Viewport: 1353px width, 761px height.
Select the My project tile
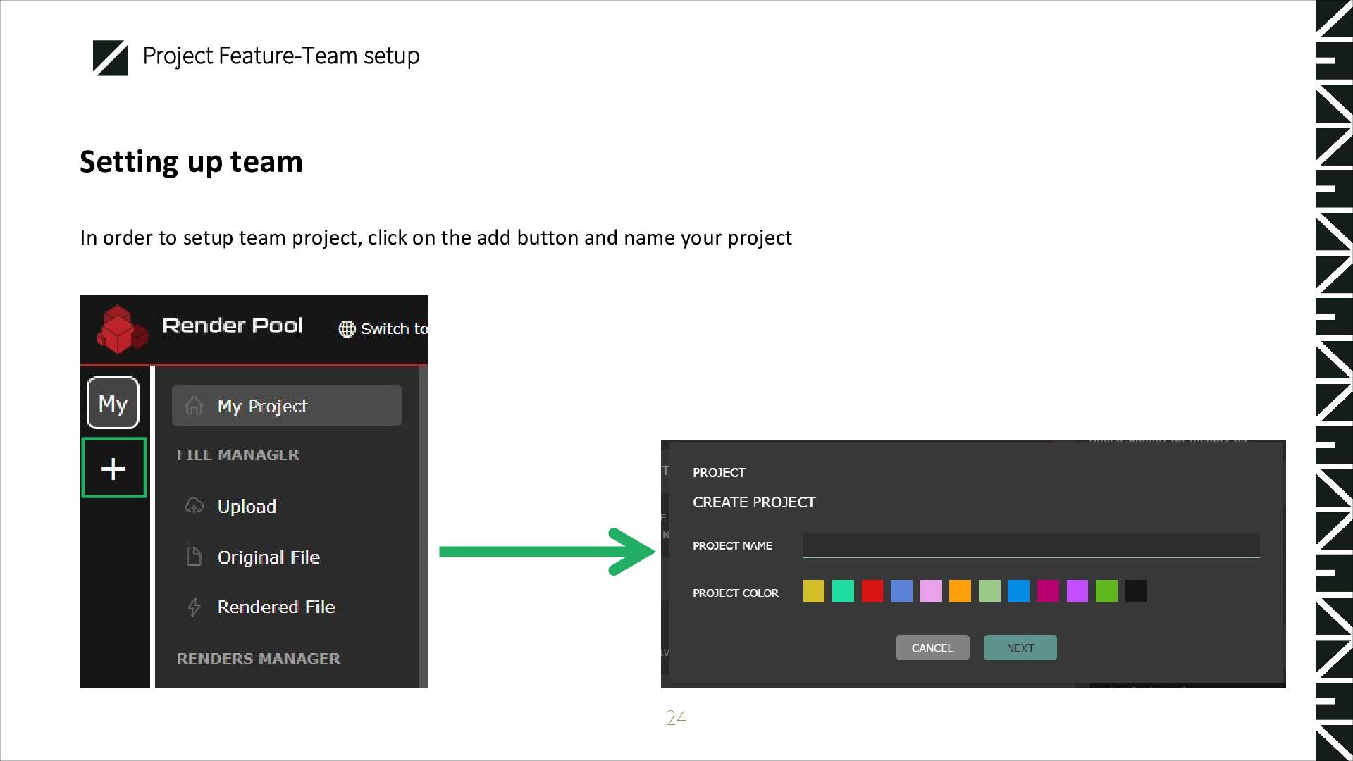click(113, 403)
